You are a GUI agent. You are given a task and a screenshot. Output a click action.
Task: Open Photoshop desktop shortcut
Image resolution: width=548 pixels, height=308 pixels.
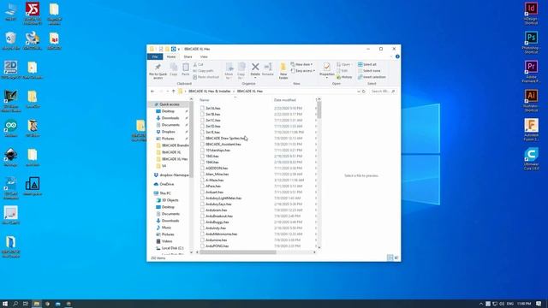(531, 42)
